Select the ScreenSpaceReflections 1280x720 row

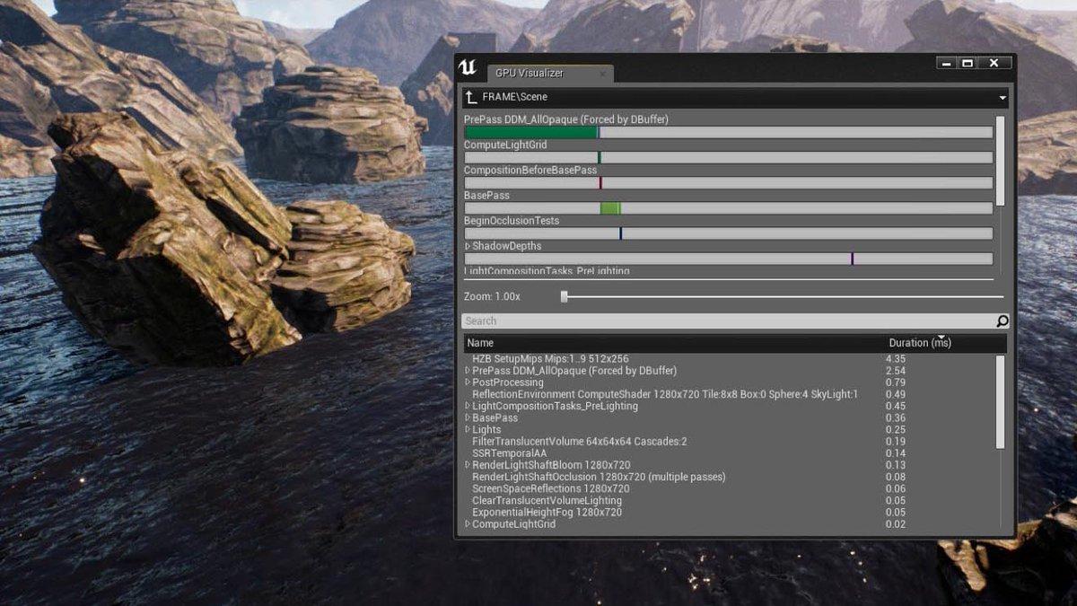(729, 488)
